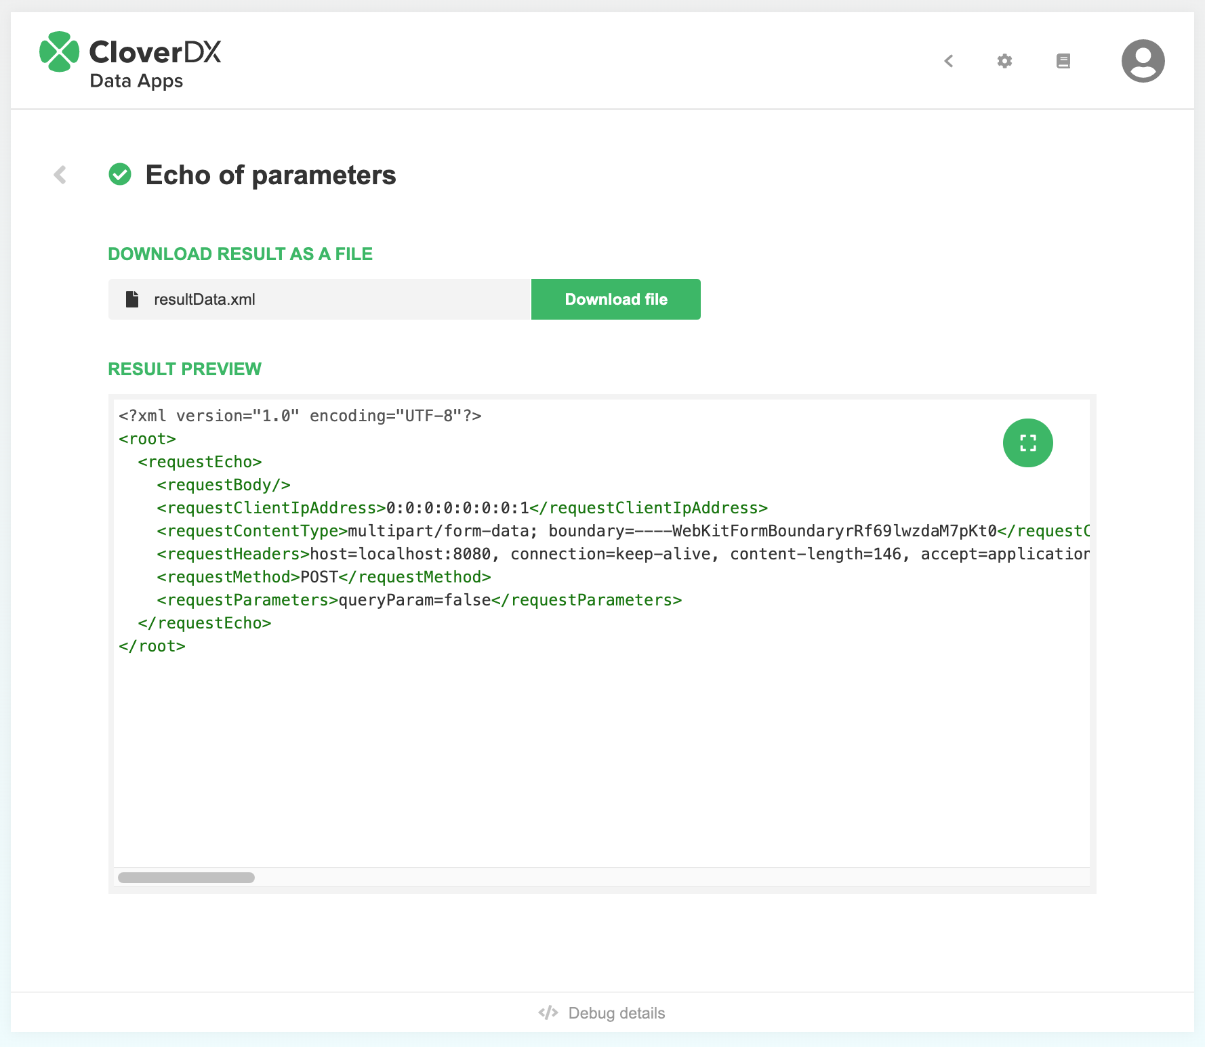The width and height of the screenshot is (1205, 1047).
Task: Expand the result preview to fullscreen
Action: (x=1027, y=443)
